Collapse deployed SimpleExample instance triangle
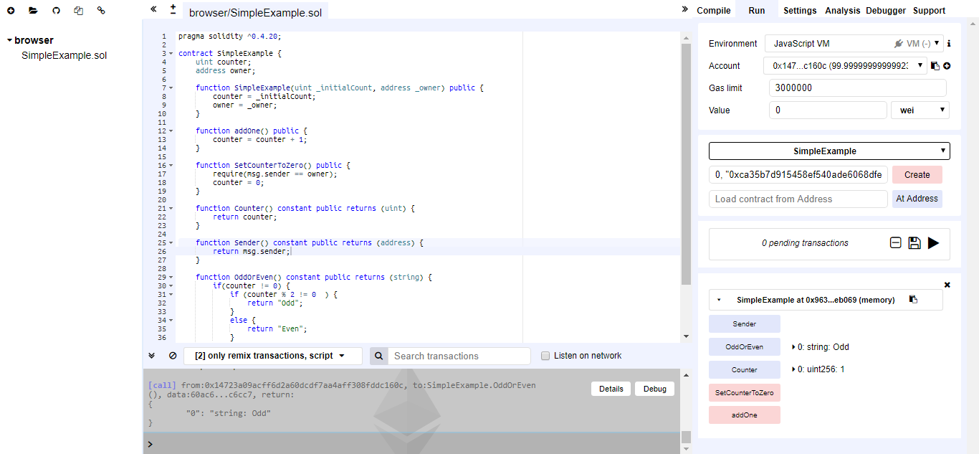This screenshot has height=454, width=979. tap(719, 300)
